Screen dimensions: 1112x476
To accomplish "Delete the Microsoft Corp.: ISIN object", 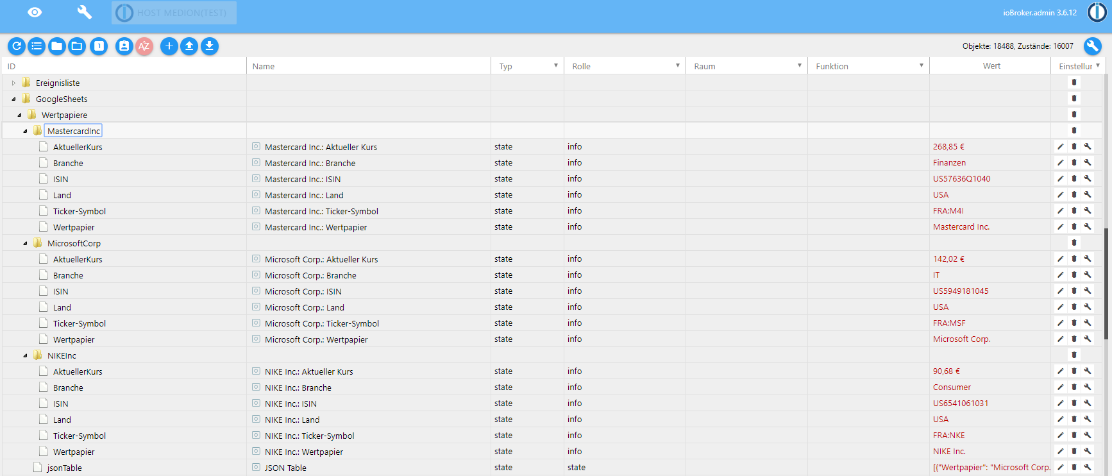I will pos(1074,291).
